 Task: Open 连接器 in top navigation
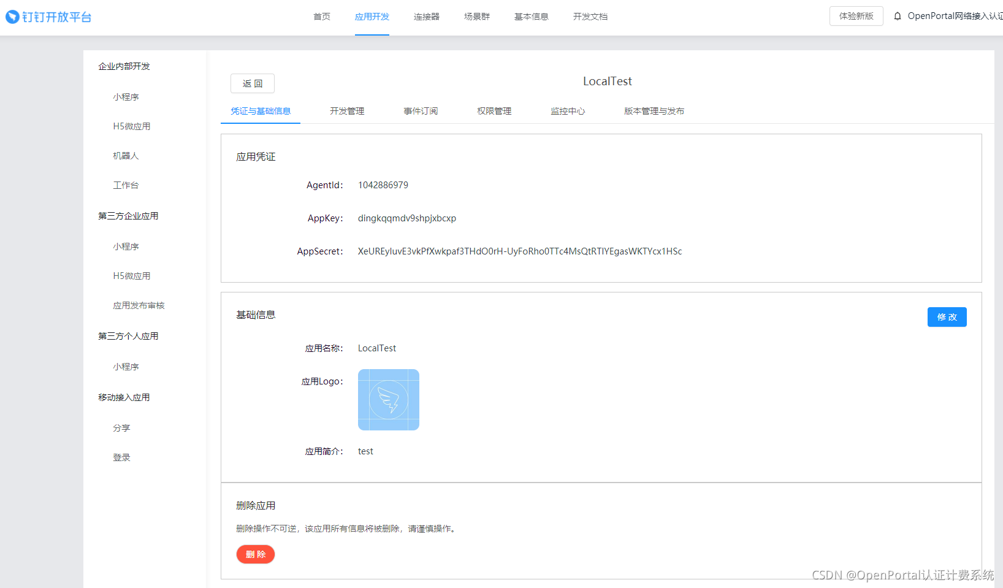coord(427,17)
